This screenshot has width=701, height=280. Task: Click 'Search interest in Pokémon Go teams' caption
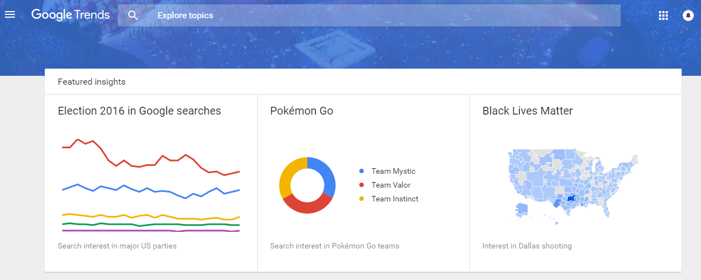click(x=334, y=246)
